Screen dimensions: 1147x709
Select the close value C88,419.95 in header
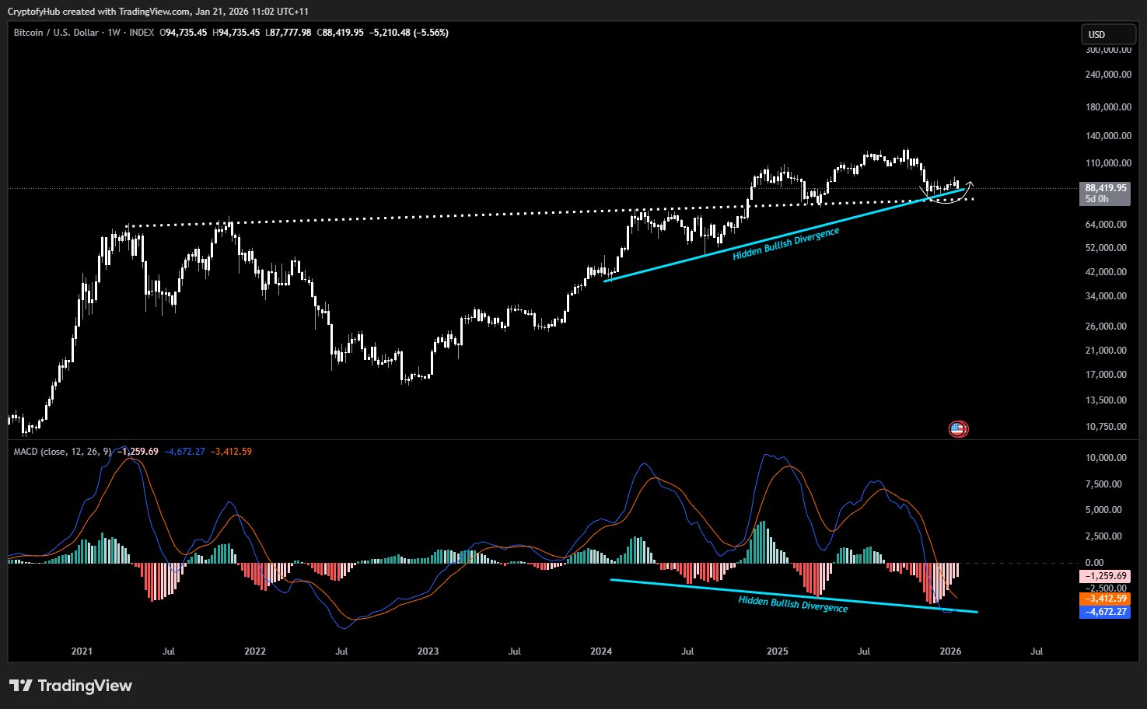340,33
